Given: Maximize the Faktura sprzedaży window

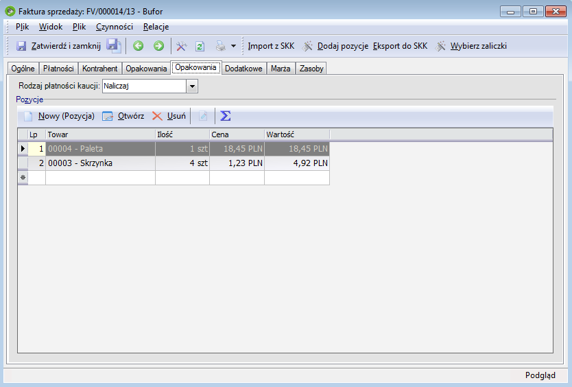Looking at the screenshot, I should [533, 12].
